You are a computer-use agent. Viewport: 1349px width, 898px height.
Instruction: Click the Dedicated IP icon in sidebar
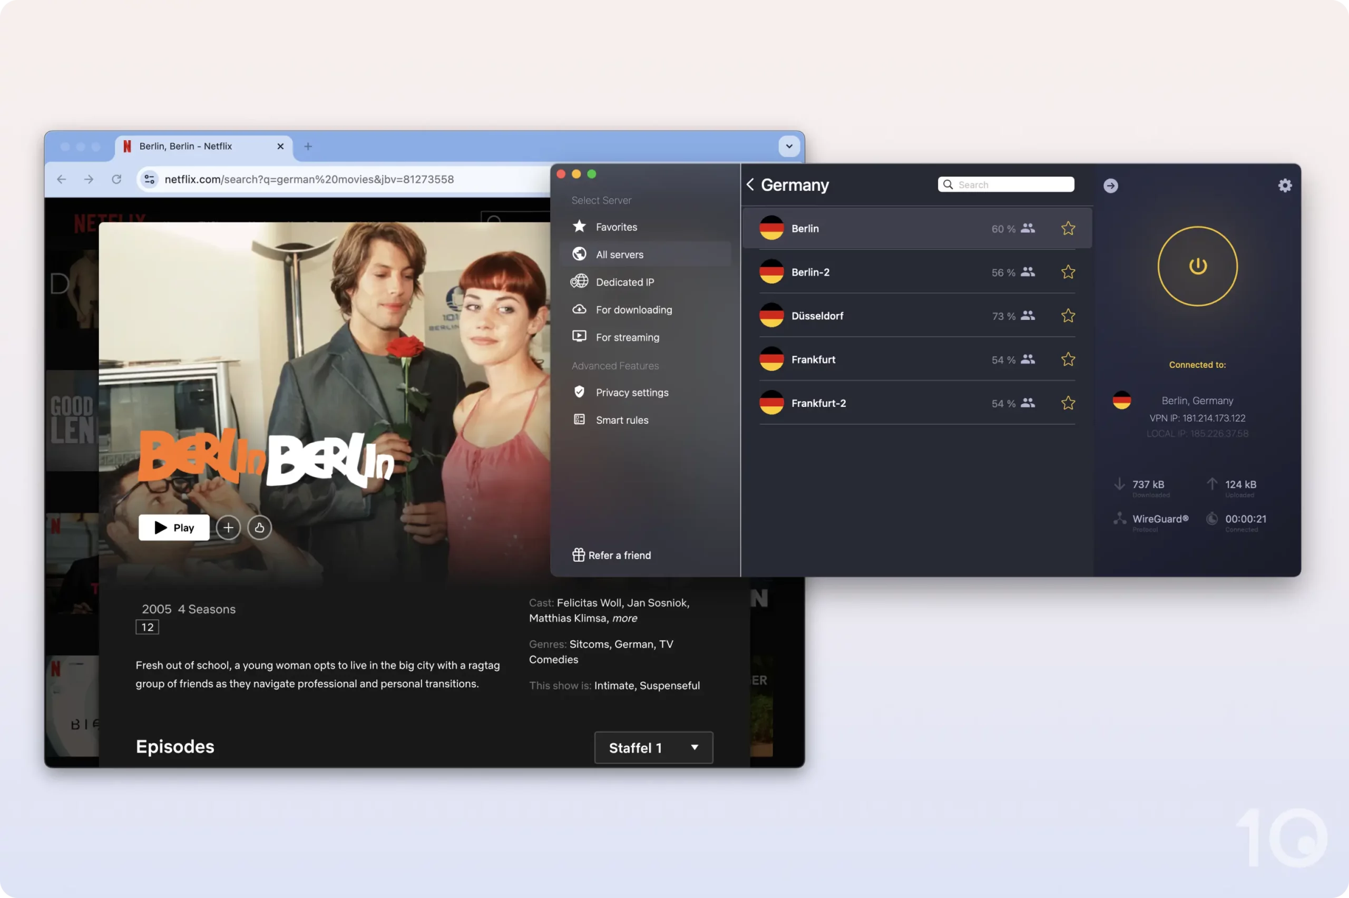[579, 281]
